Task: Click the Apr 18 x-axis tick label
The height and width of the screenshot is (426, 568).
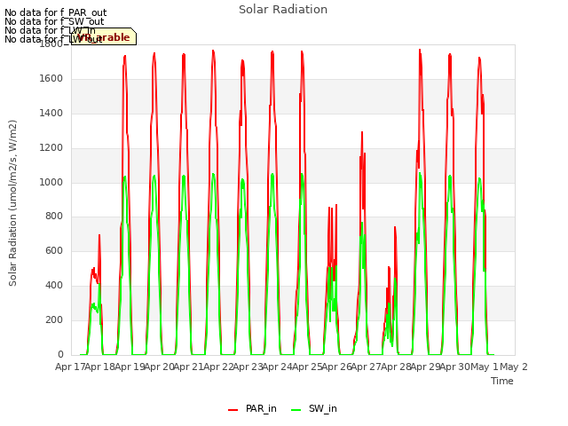Action: pos(99,367)
